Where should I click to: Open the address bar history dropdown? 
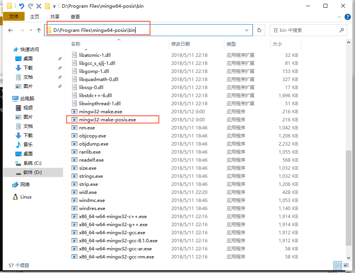click(247, 30)
